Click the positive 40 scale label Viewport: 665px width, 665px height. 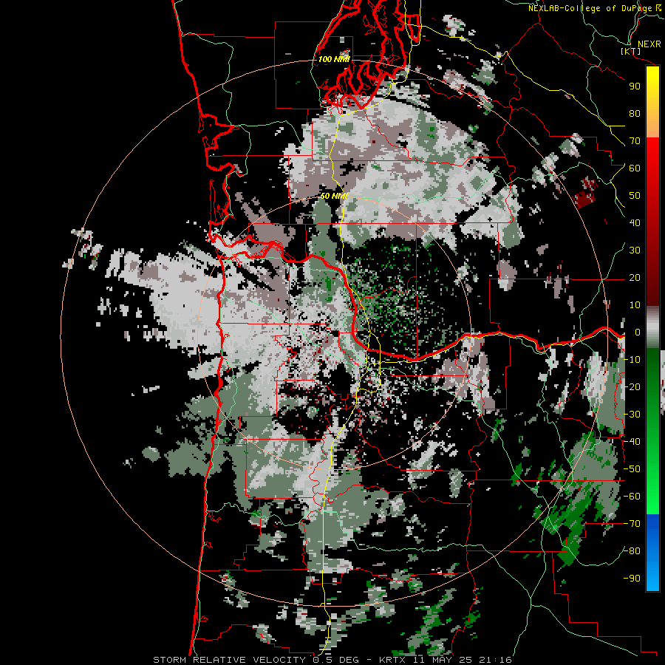click(635, 223)
